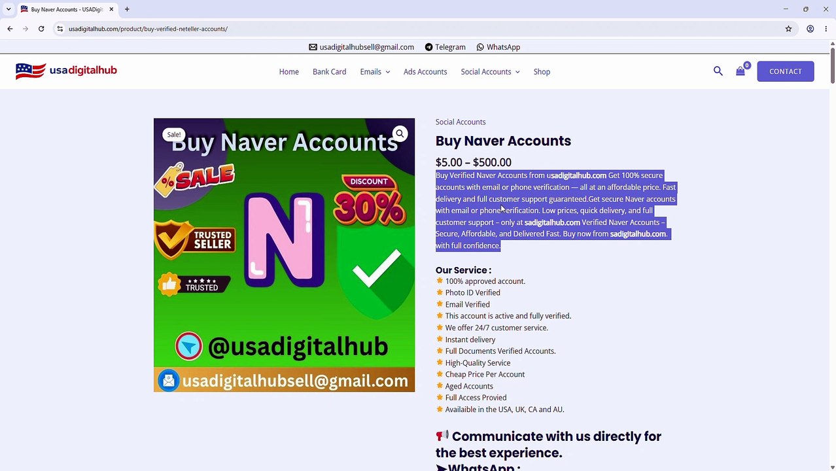Open the Home menu item
Screen dimensions: 836x471
(x=289, y=72)
